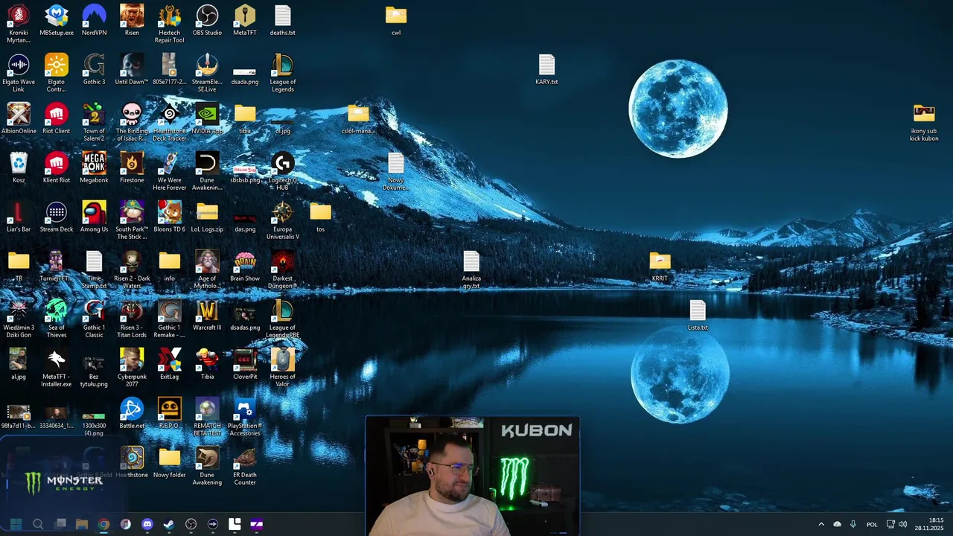Screen dimensions: 953x536
Task: Click the microphone tray icon
Action: (853, 524)
